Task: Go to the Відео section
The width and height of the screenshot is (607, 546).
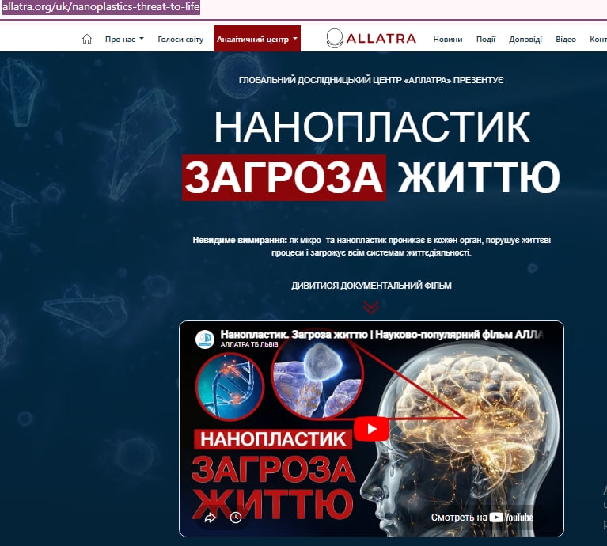Action: 566,39
